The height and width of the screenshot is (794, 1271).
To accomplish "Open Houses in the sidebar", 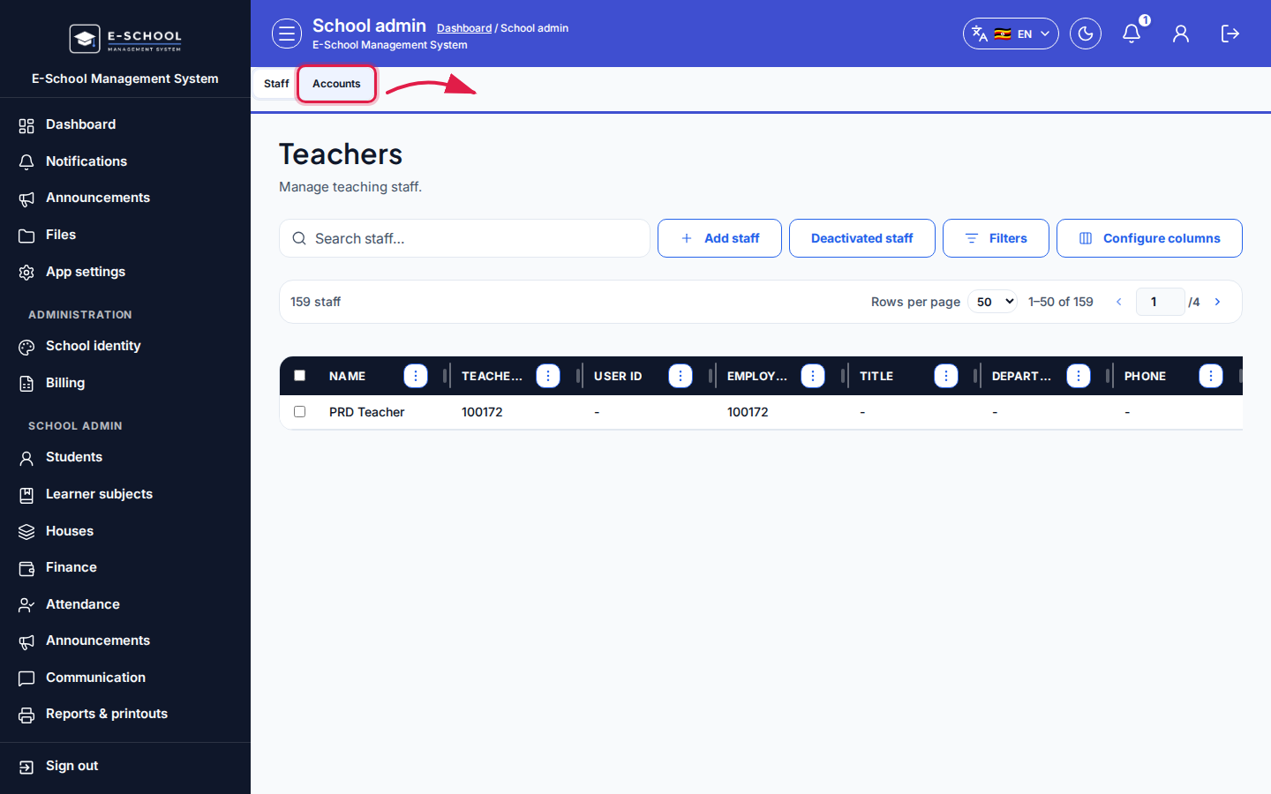I will click(125, 531).
